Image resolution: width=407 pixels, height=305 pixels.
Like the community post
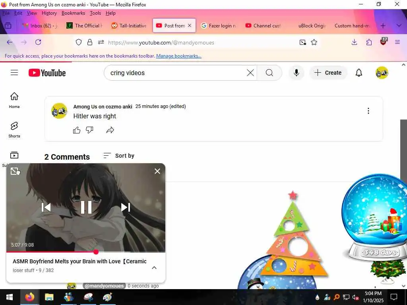77,130
